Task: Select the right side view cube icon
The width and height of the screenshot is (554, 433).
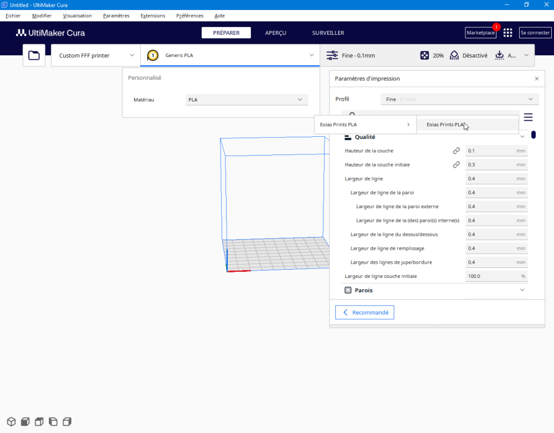Action: click(67, 422)
